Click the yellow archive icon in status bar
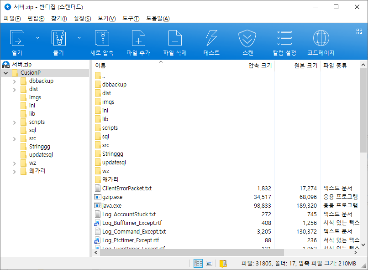Viewport: 368px width, 270px height. pyautogui.click(x=223, y=264)
